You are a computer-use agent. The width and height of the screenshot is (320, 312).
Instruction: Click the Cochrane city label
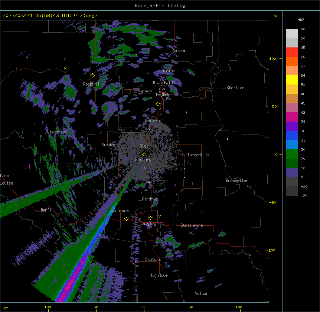120,210
